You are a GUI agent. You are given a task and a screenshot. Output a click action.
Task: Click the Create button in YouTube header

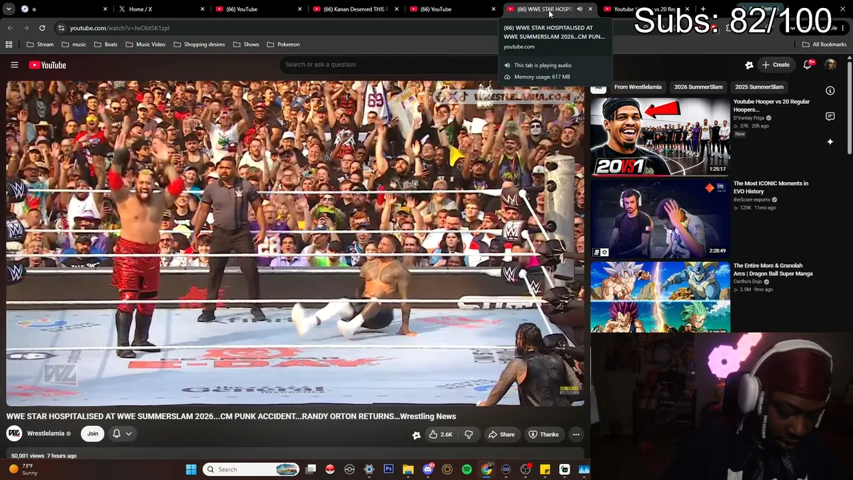(776, 65)
